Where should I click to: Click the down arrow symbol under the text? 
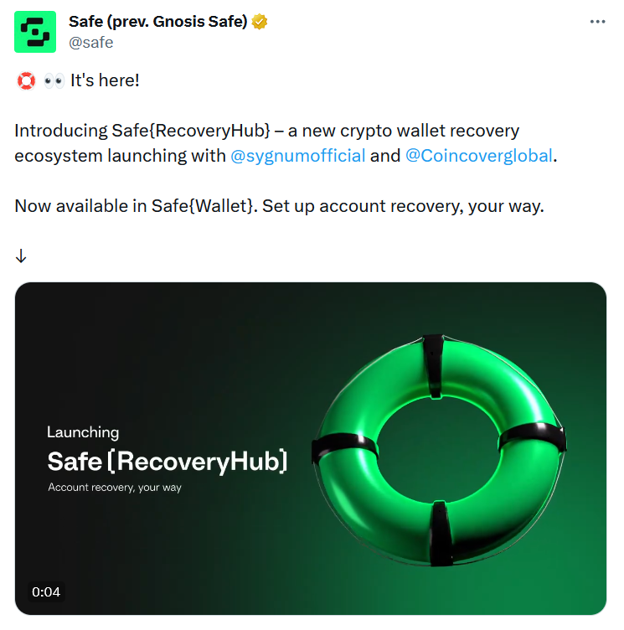(x=21, y=256)
